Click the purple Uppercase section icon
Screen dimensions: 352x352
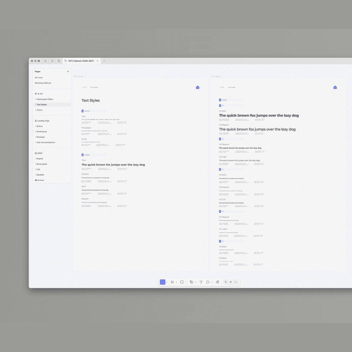(82, 111)
